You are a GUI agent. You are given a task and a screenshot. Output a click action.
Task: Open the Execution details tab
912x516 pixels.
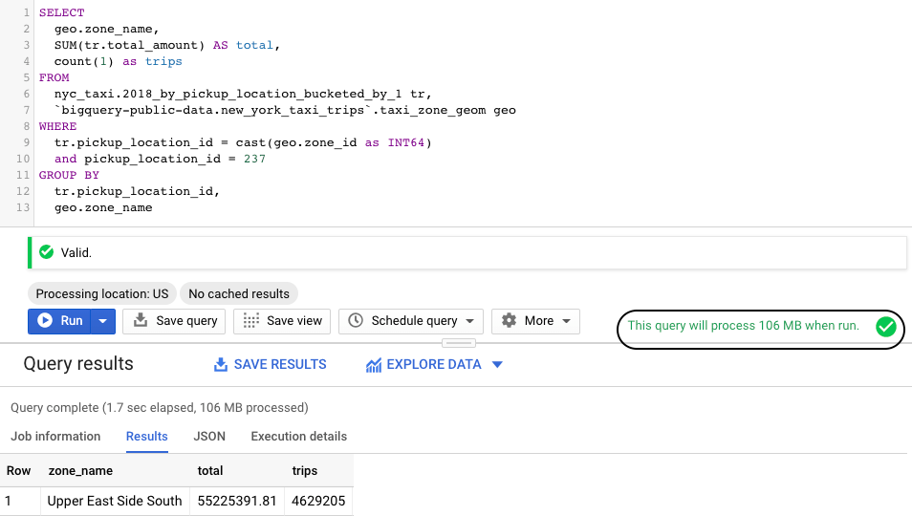tap(299, 437)
